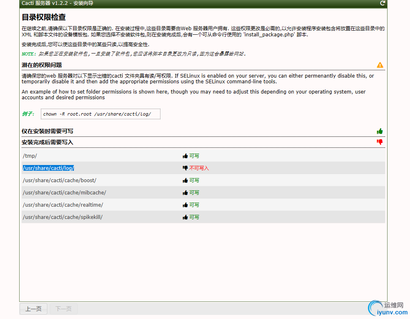The height and width of the screenshot is (319, 410).
Task: Click the 潜在的权限问题 section header
Action: [x=203, y=65]
